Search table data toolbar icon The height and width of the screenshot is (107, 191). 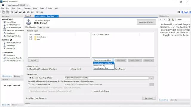pos(37,12)
